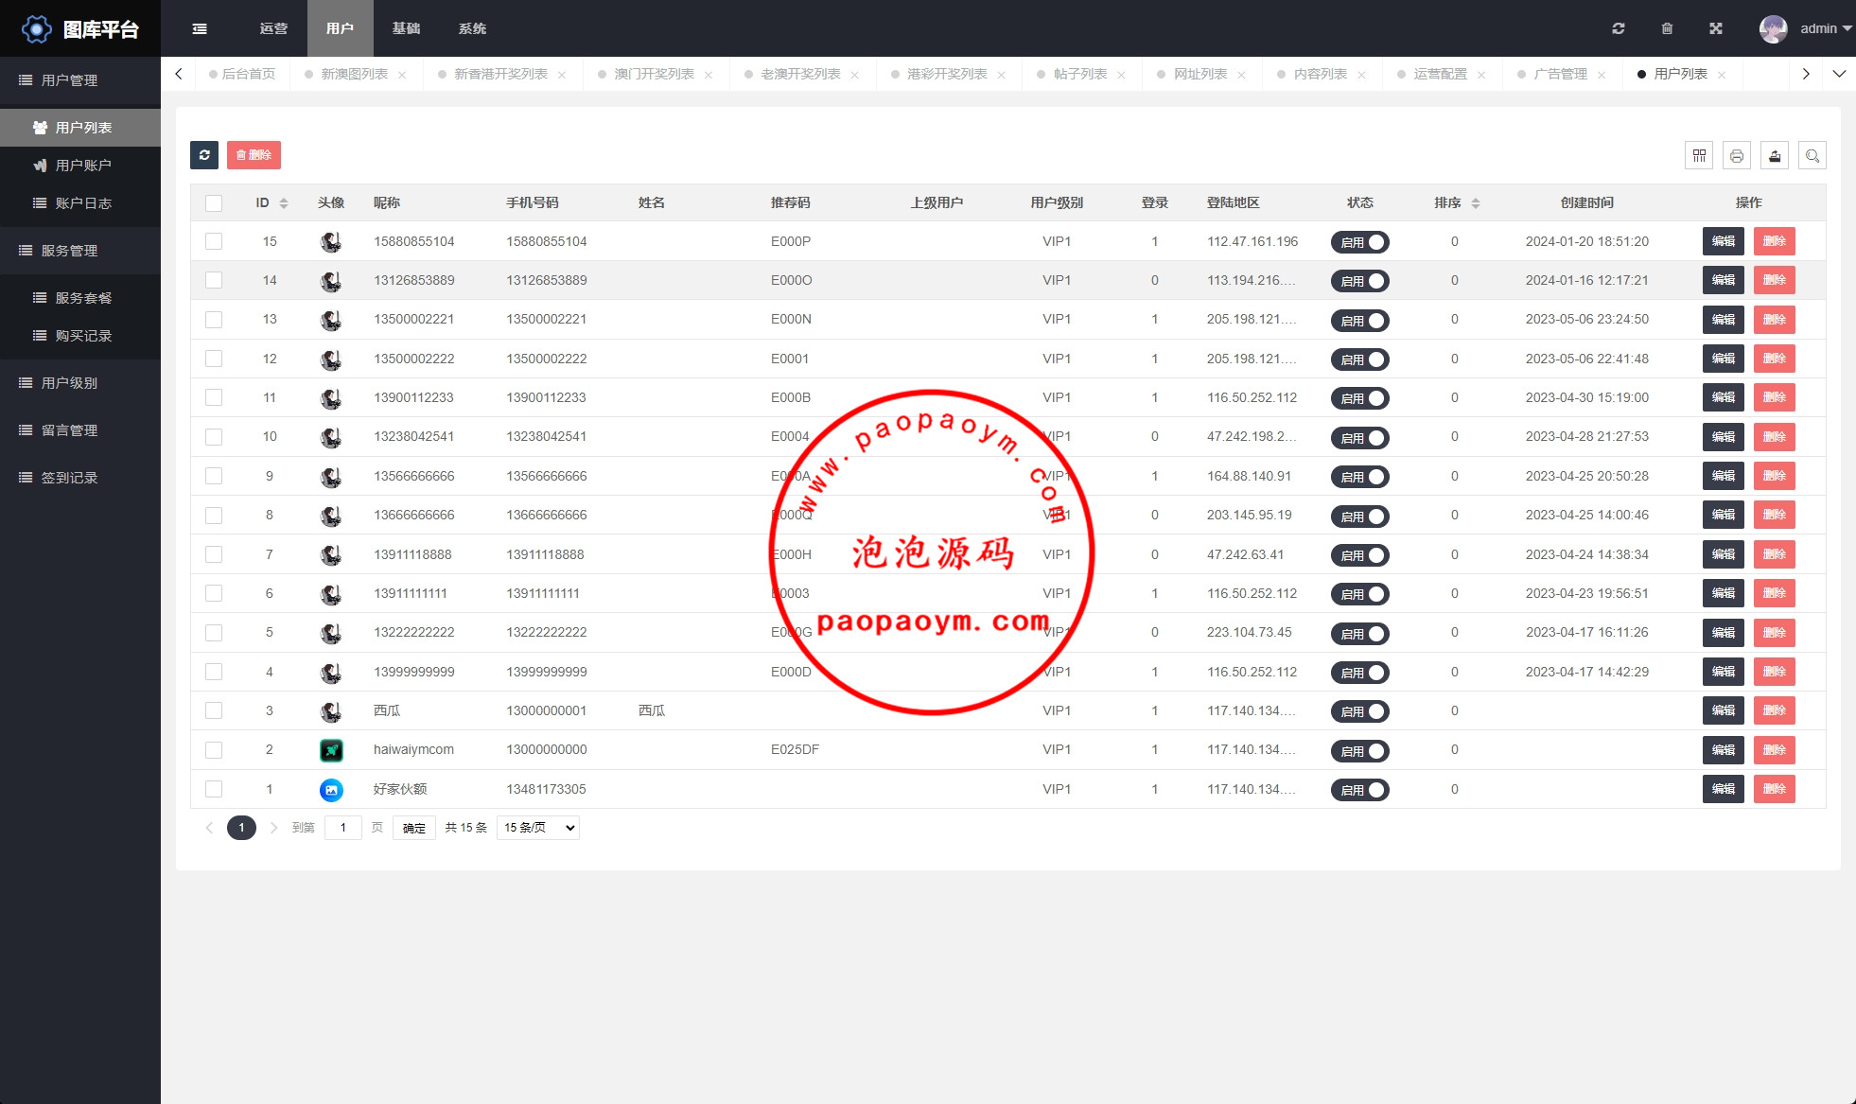Expand tab list chevron at far right
The image size is (1856, 1104).
tap(1839, 74)
